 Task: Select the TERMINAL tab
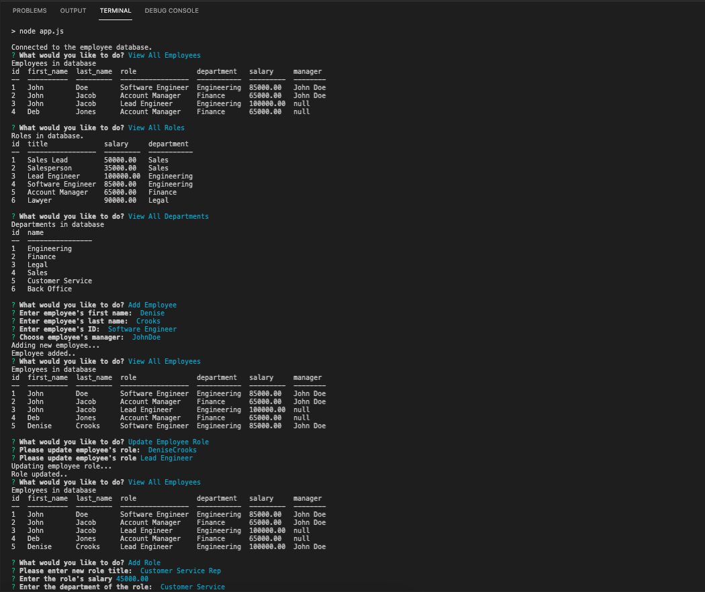pyautogui.click(x=115, y=11)
